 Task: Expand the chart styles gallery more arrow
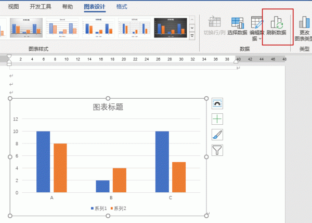click(193, 35)
